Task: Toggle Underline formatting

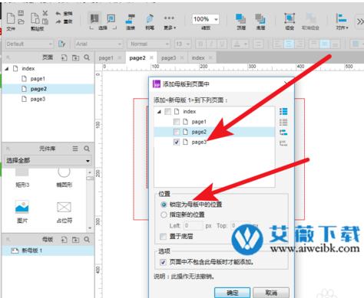Action: point(222,44)
